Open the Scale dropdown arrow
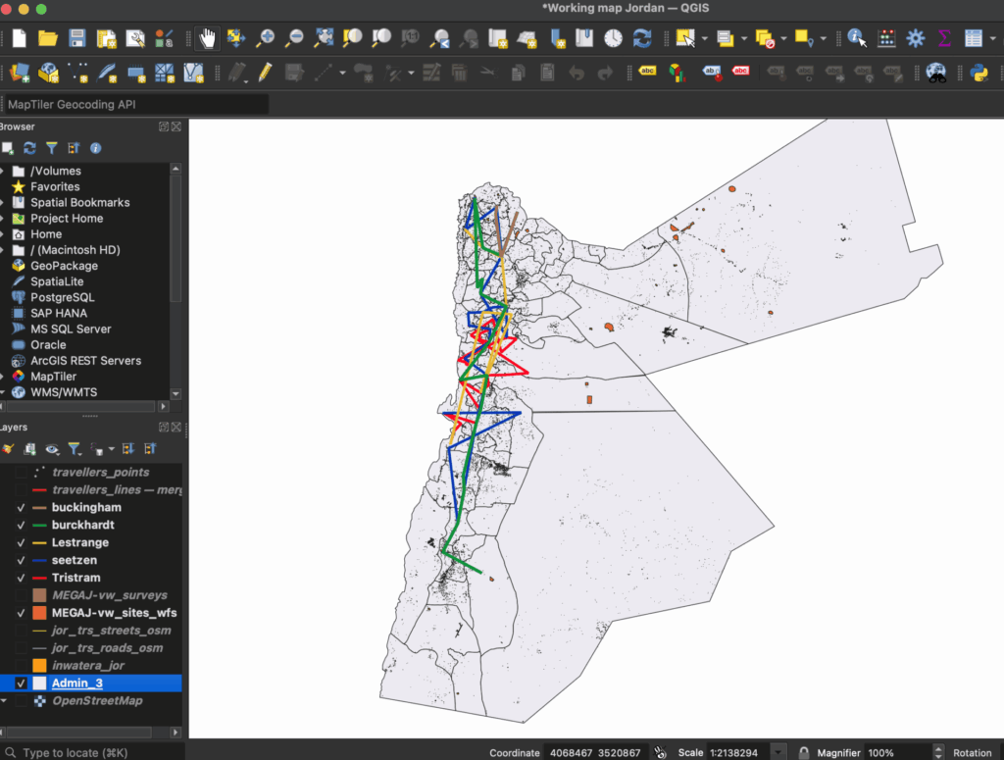The image size is (1004, 760). click(778, 752)
